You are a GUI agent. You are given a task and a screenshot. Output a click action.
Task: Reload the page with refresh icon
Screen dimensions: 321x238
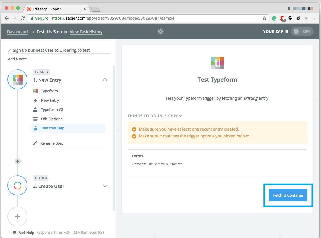pos(23,18)
